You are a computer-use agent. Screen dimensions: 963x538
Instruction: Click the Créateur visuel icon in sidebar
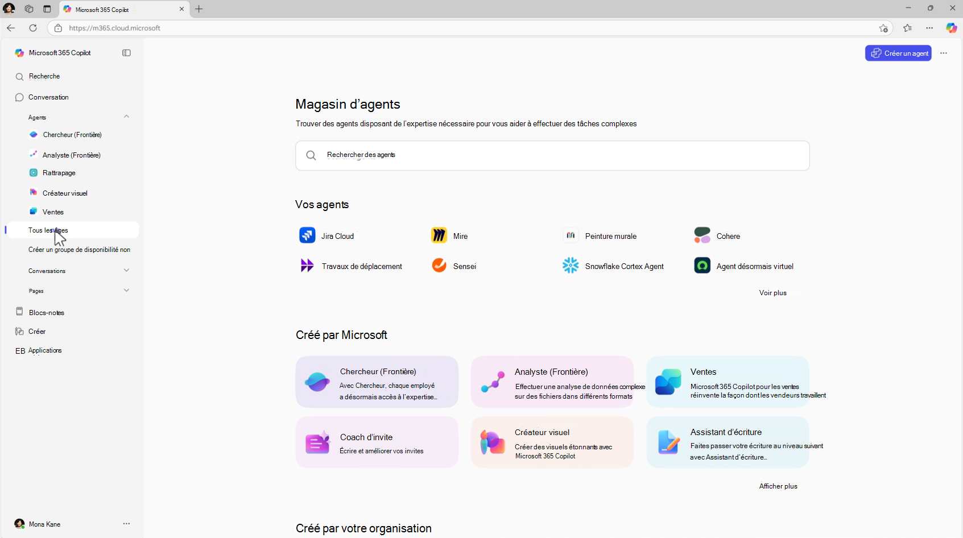point(34,192)
